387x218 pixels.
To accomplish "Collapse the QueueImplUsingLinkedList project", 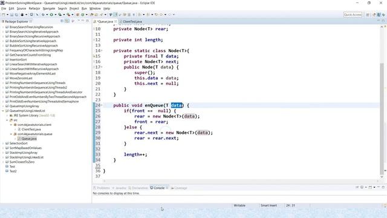I will pos(3,111).
